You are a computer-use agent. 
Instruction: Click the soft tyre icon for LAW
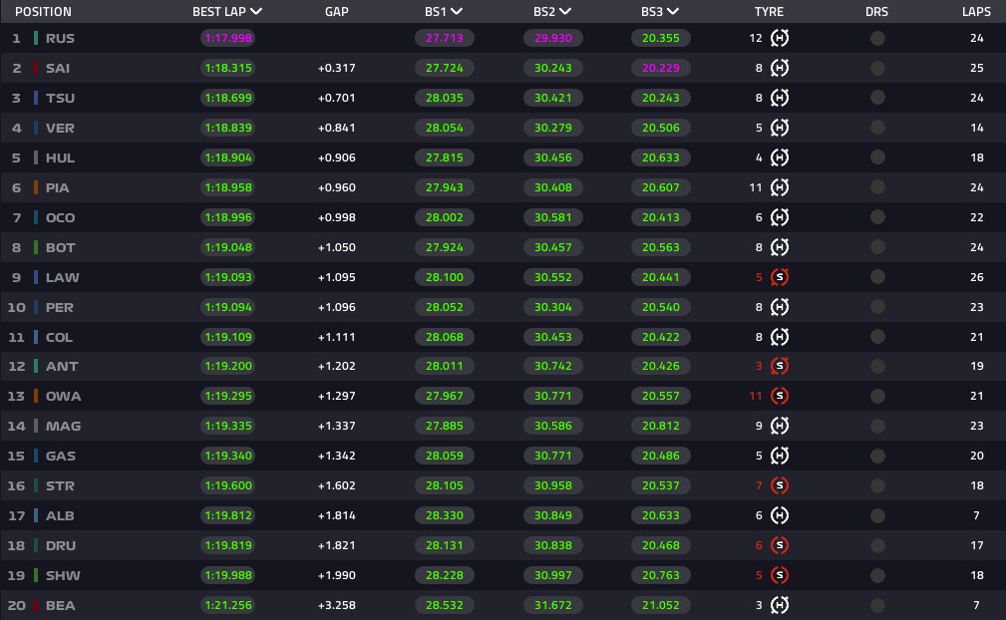coord(779,277)
